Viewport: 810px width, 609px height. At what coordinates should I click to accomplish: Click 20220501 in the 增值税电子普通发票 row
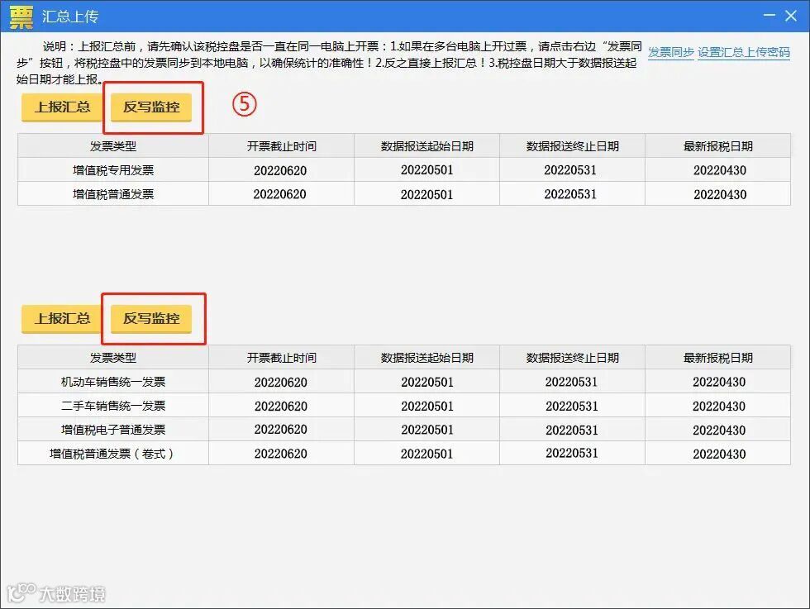tap(427, 430)
